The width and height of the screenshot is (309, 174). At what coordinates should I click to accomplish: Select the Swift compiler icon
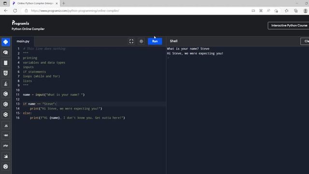5,156
